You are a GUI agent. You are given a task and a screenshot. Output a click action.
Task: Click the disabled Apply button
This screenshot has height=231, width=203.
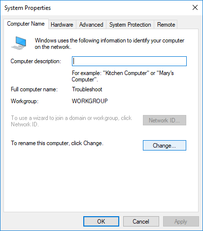click(x=181, y=222)
